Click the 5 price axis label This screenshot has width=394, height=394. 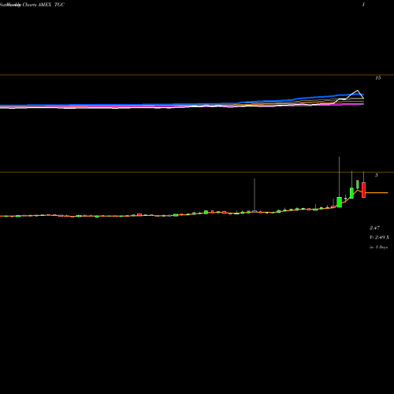click(x=377, y=175)
